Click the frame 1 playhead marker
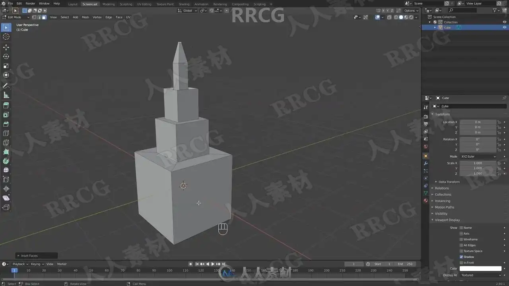This screenshot has height=286, width=509. [x=14, y=271]
